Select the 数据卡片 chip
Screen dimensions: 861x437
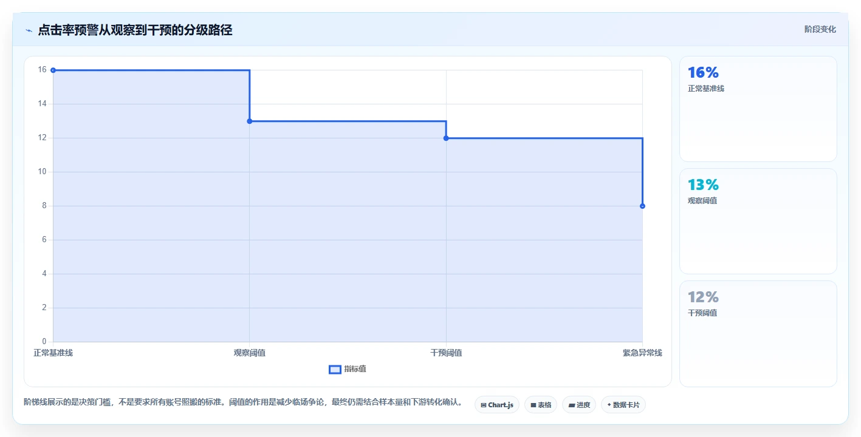(x=623, y=405)
